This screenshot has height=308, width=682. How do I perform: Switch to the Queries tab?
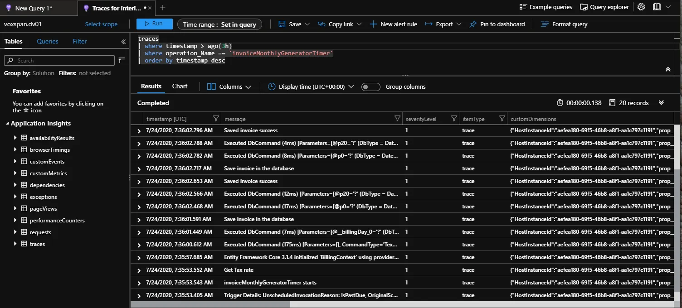pos(48,41)
